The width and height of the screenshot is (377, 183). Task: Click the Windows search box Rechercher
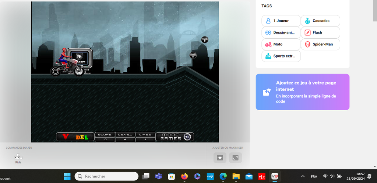click(x=107, y=176)
